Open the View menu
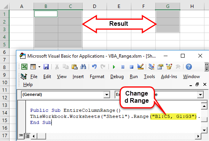 (62, 77)
